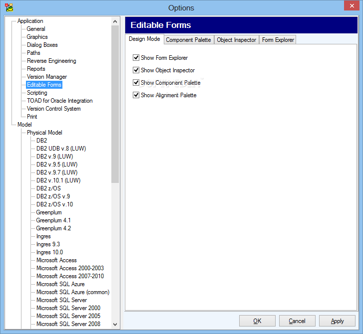Open the Form Explorer tab
Viewport: 363px width, 334px height.
click(278, 40)
